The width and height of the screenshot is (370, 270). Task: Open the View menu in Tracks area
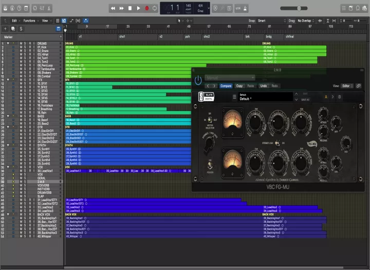(x=46, y=21)
